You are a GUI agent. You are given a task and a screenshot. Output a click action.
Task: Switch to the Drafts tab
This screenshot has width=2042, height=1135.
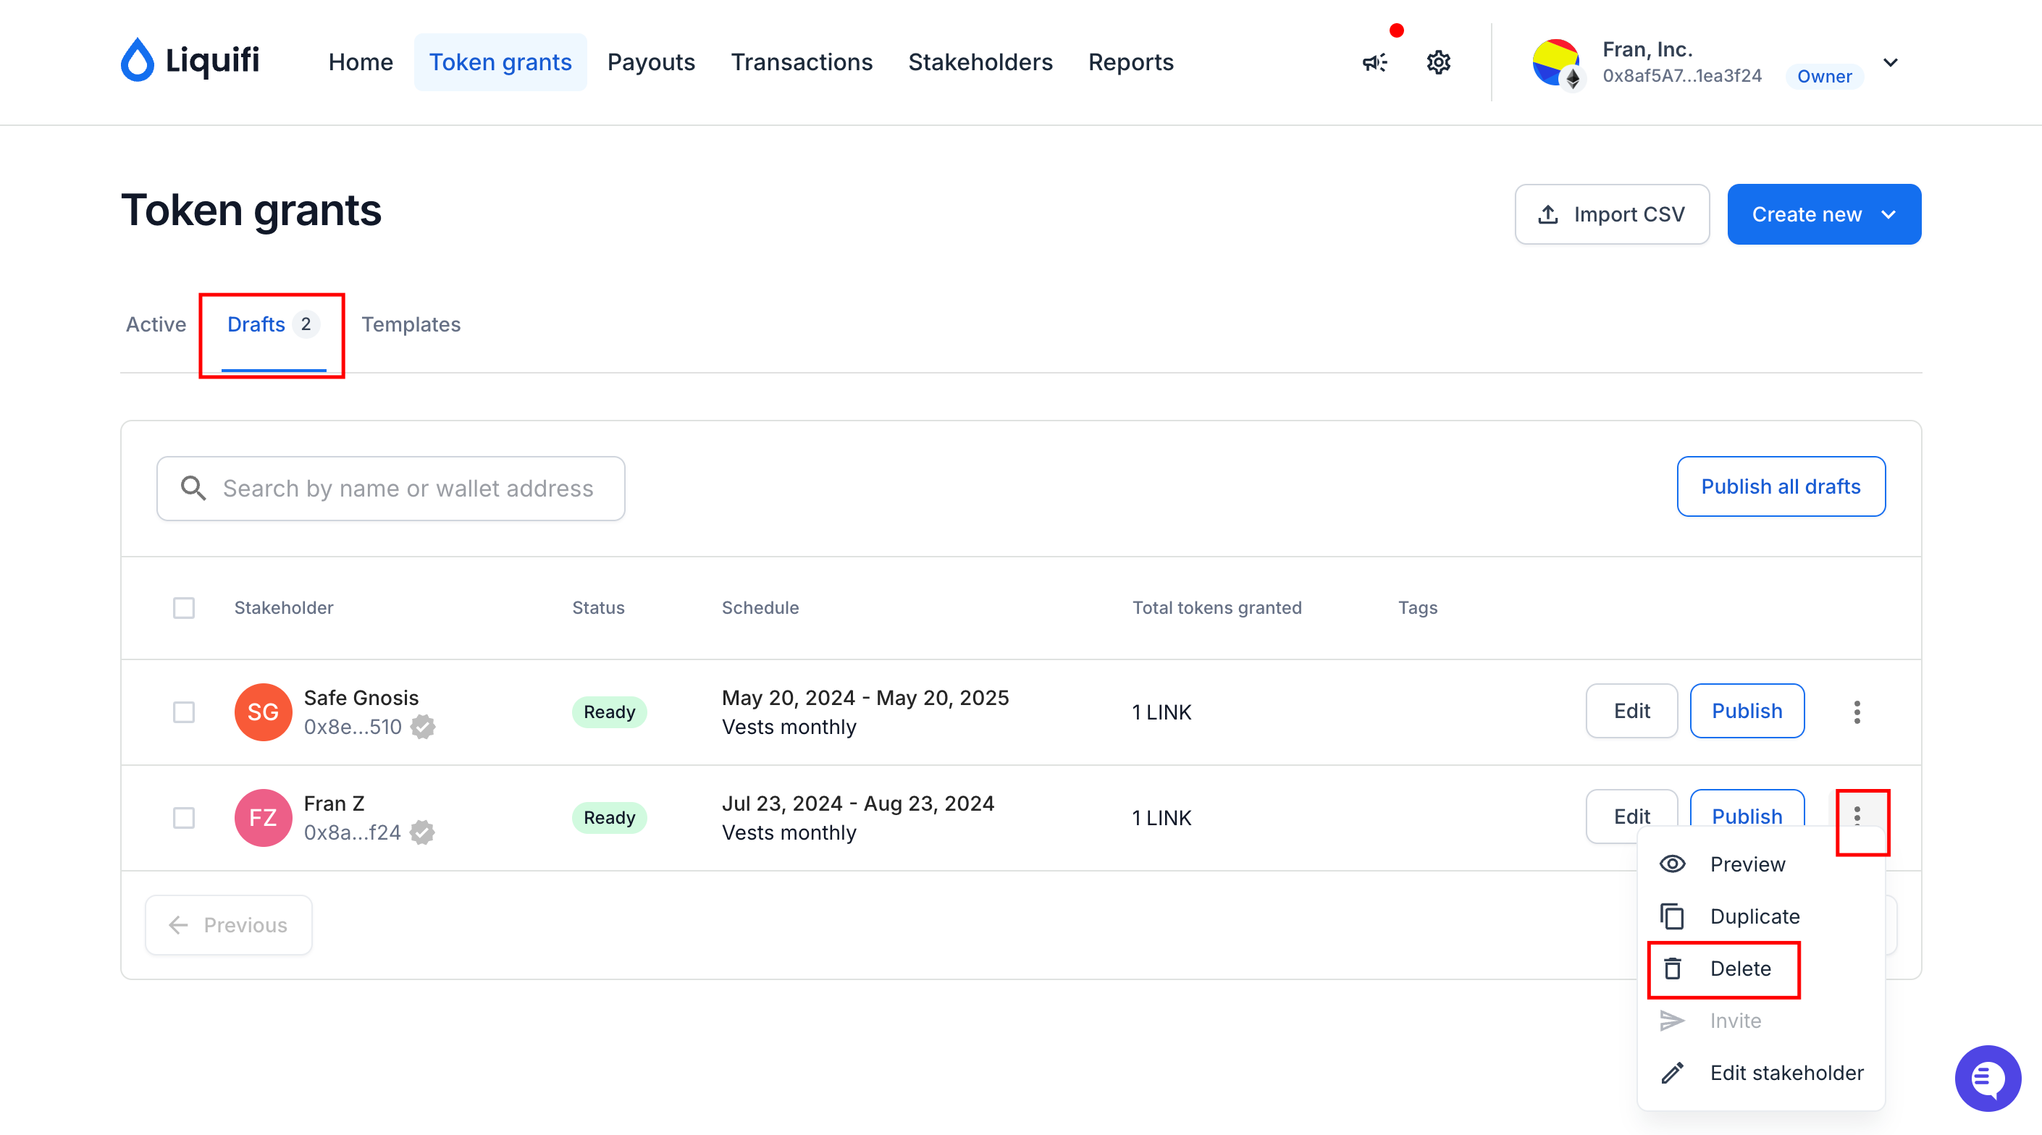[274, 324]
